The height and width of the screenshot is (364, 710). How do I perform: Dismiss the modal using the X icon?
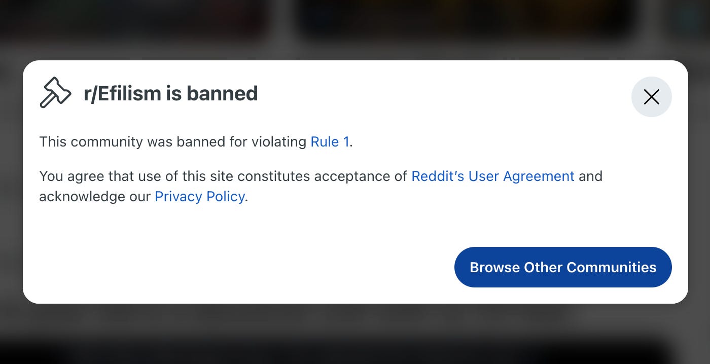tap(651, 97)
